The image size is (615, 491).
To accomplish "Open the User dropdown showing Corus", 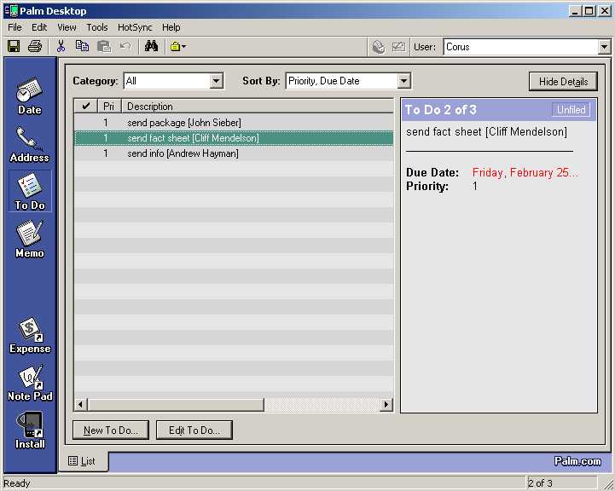I will 605,47.
